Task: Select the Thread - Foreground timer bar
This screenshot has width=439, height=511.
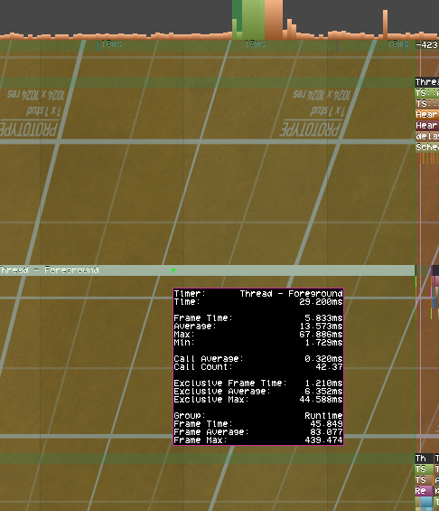Action: (x=207, y=270)
